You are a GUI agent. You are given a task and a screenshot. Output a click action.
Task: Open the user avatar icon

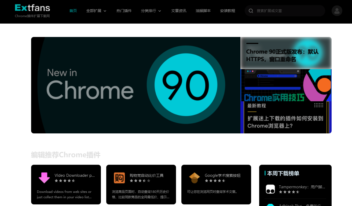pos(337,11)
